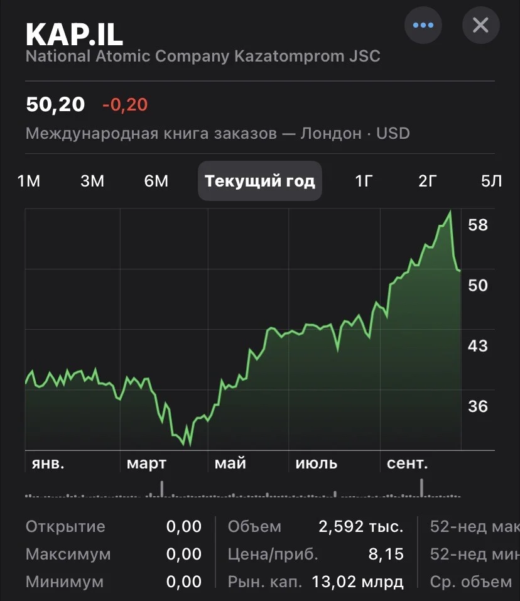Tap the tall volume bar in September
Image resolution: width=520 pixels, height=601 pixels.
tap(421, 488)
